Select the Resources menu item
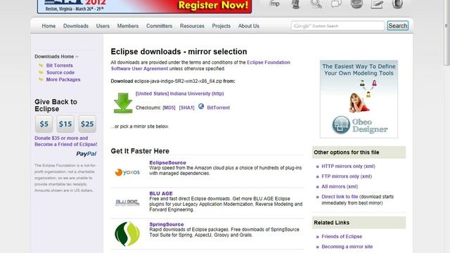450x253 pixels. point(192,26)
